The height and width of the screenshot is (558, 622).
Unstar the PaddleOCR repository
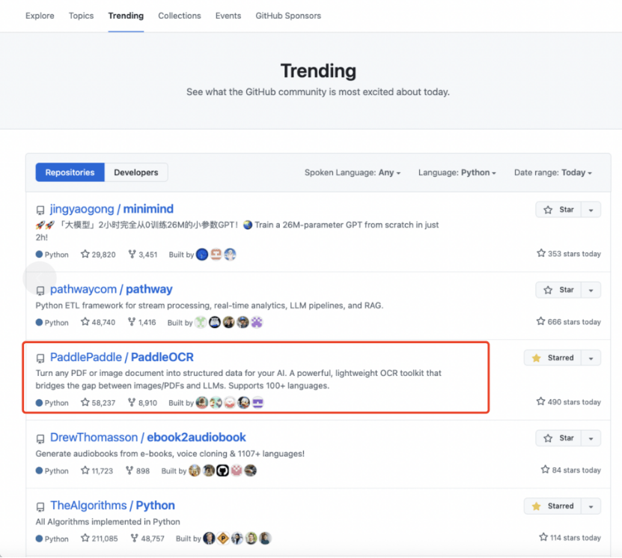coord(552,357)
